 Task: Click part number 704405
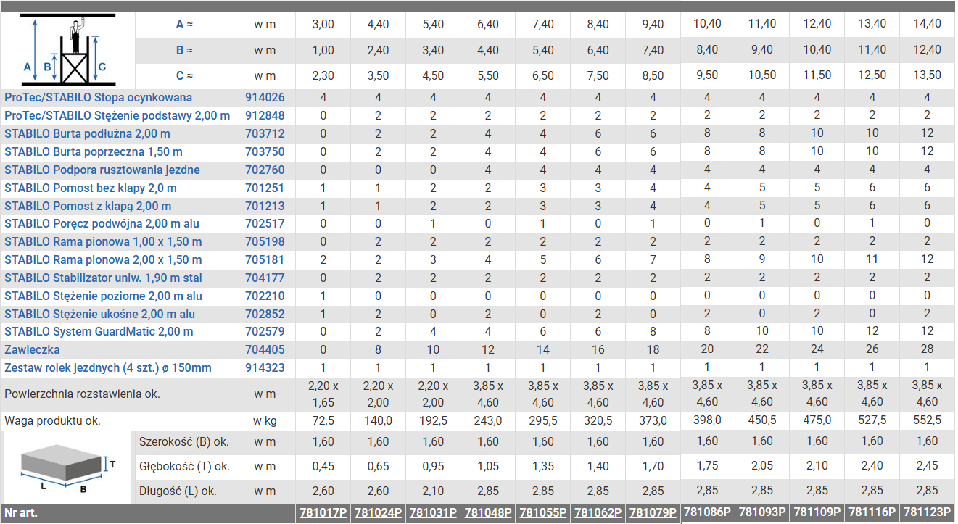(264, 350)
